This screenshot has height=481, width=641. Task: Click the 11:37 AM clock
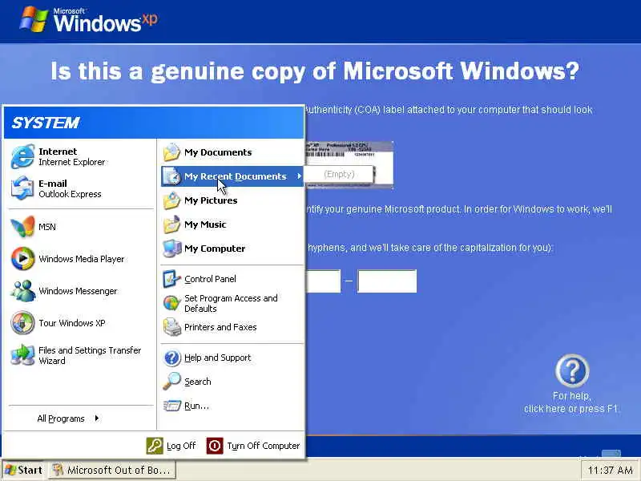[x=610, y=471]
